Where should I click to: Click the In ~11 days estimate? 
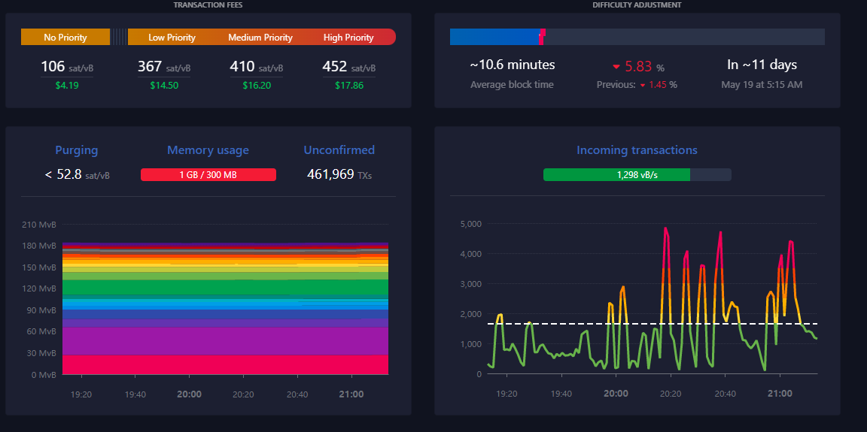(762, 65)
